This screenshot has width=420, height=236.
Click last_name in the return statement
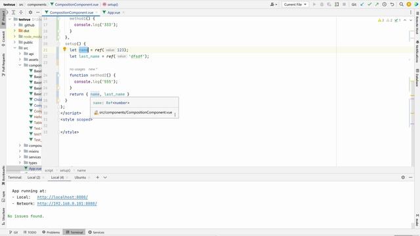[114, 94]
